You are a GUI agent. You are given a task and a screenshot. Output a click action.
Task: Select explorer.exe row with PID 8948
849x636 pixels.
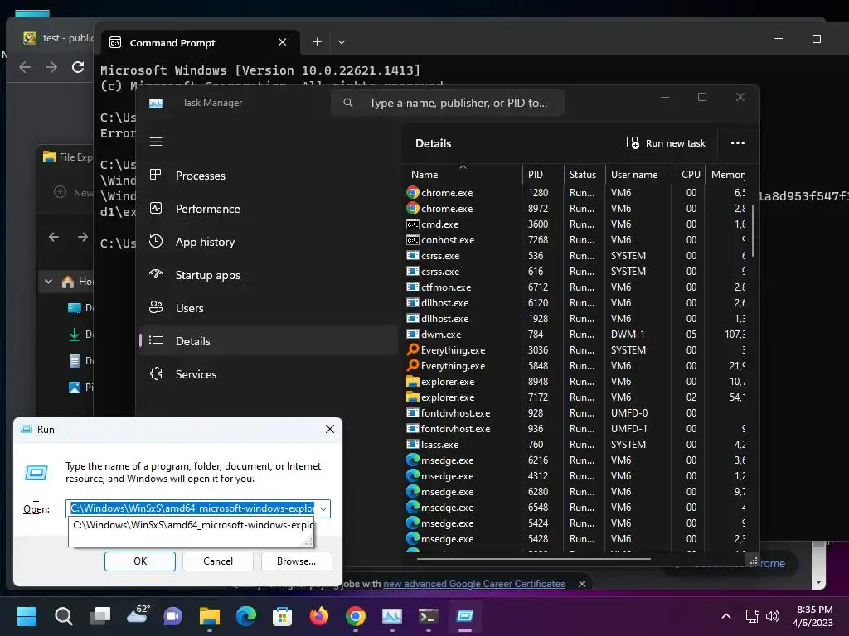coord(577,382)
